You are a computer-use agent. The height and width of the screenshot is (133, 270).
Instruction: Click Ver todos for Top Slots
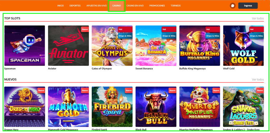258,18
